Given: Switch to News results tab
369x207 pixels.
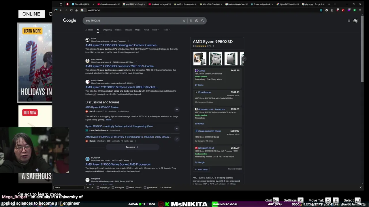Looking at the screenshot, I should (146, 30).
